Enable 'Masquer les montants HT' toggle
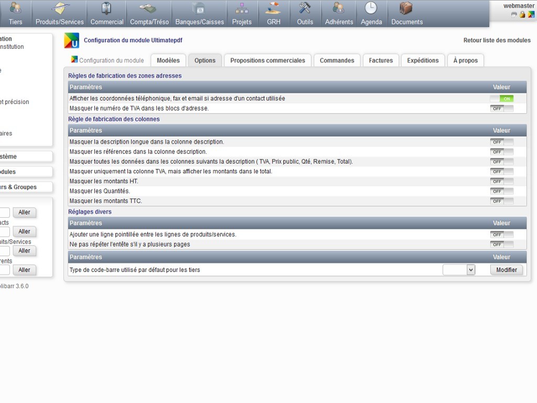 click(502, 182)
